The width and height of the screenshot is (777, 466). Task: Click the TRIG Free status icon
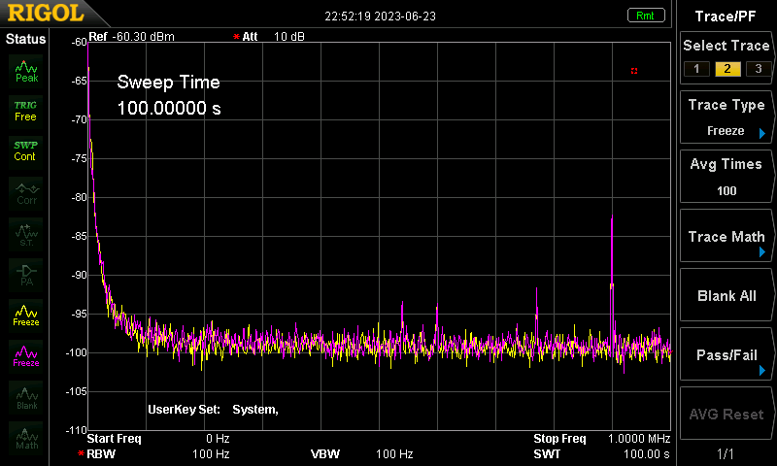tap(26, 111)
